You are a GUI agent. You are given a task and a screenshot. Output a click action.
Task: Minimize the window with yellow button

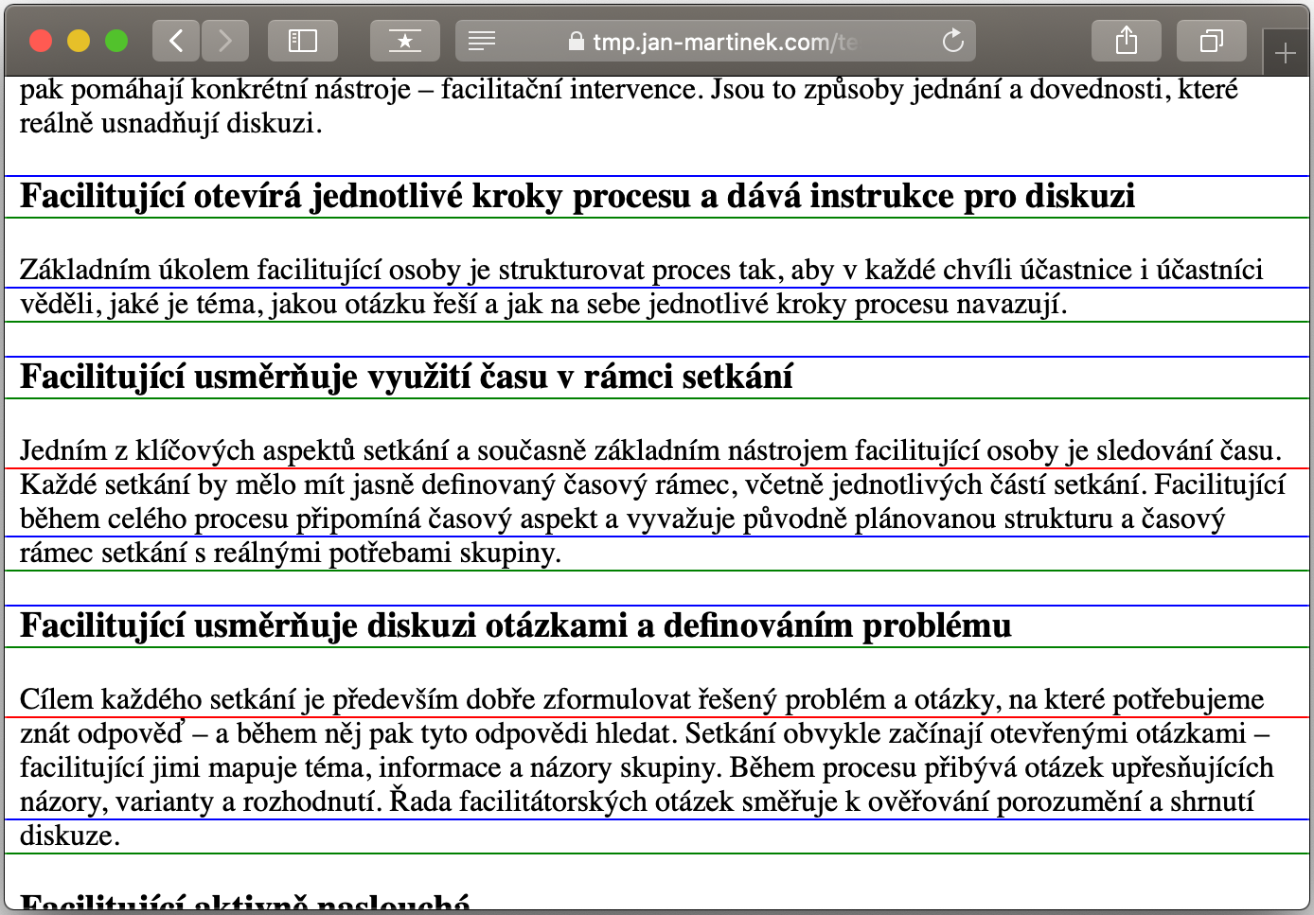tap(79, 41)
